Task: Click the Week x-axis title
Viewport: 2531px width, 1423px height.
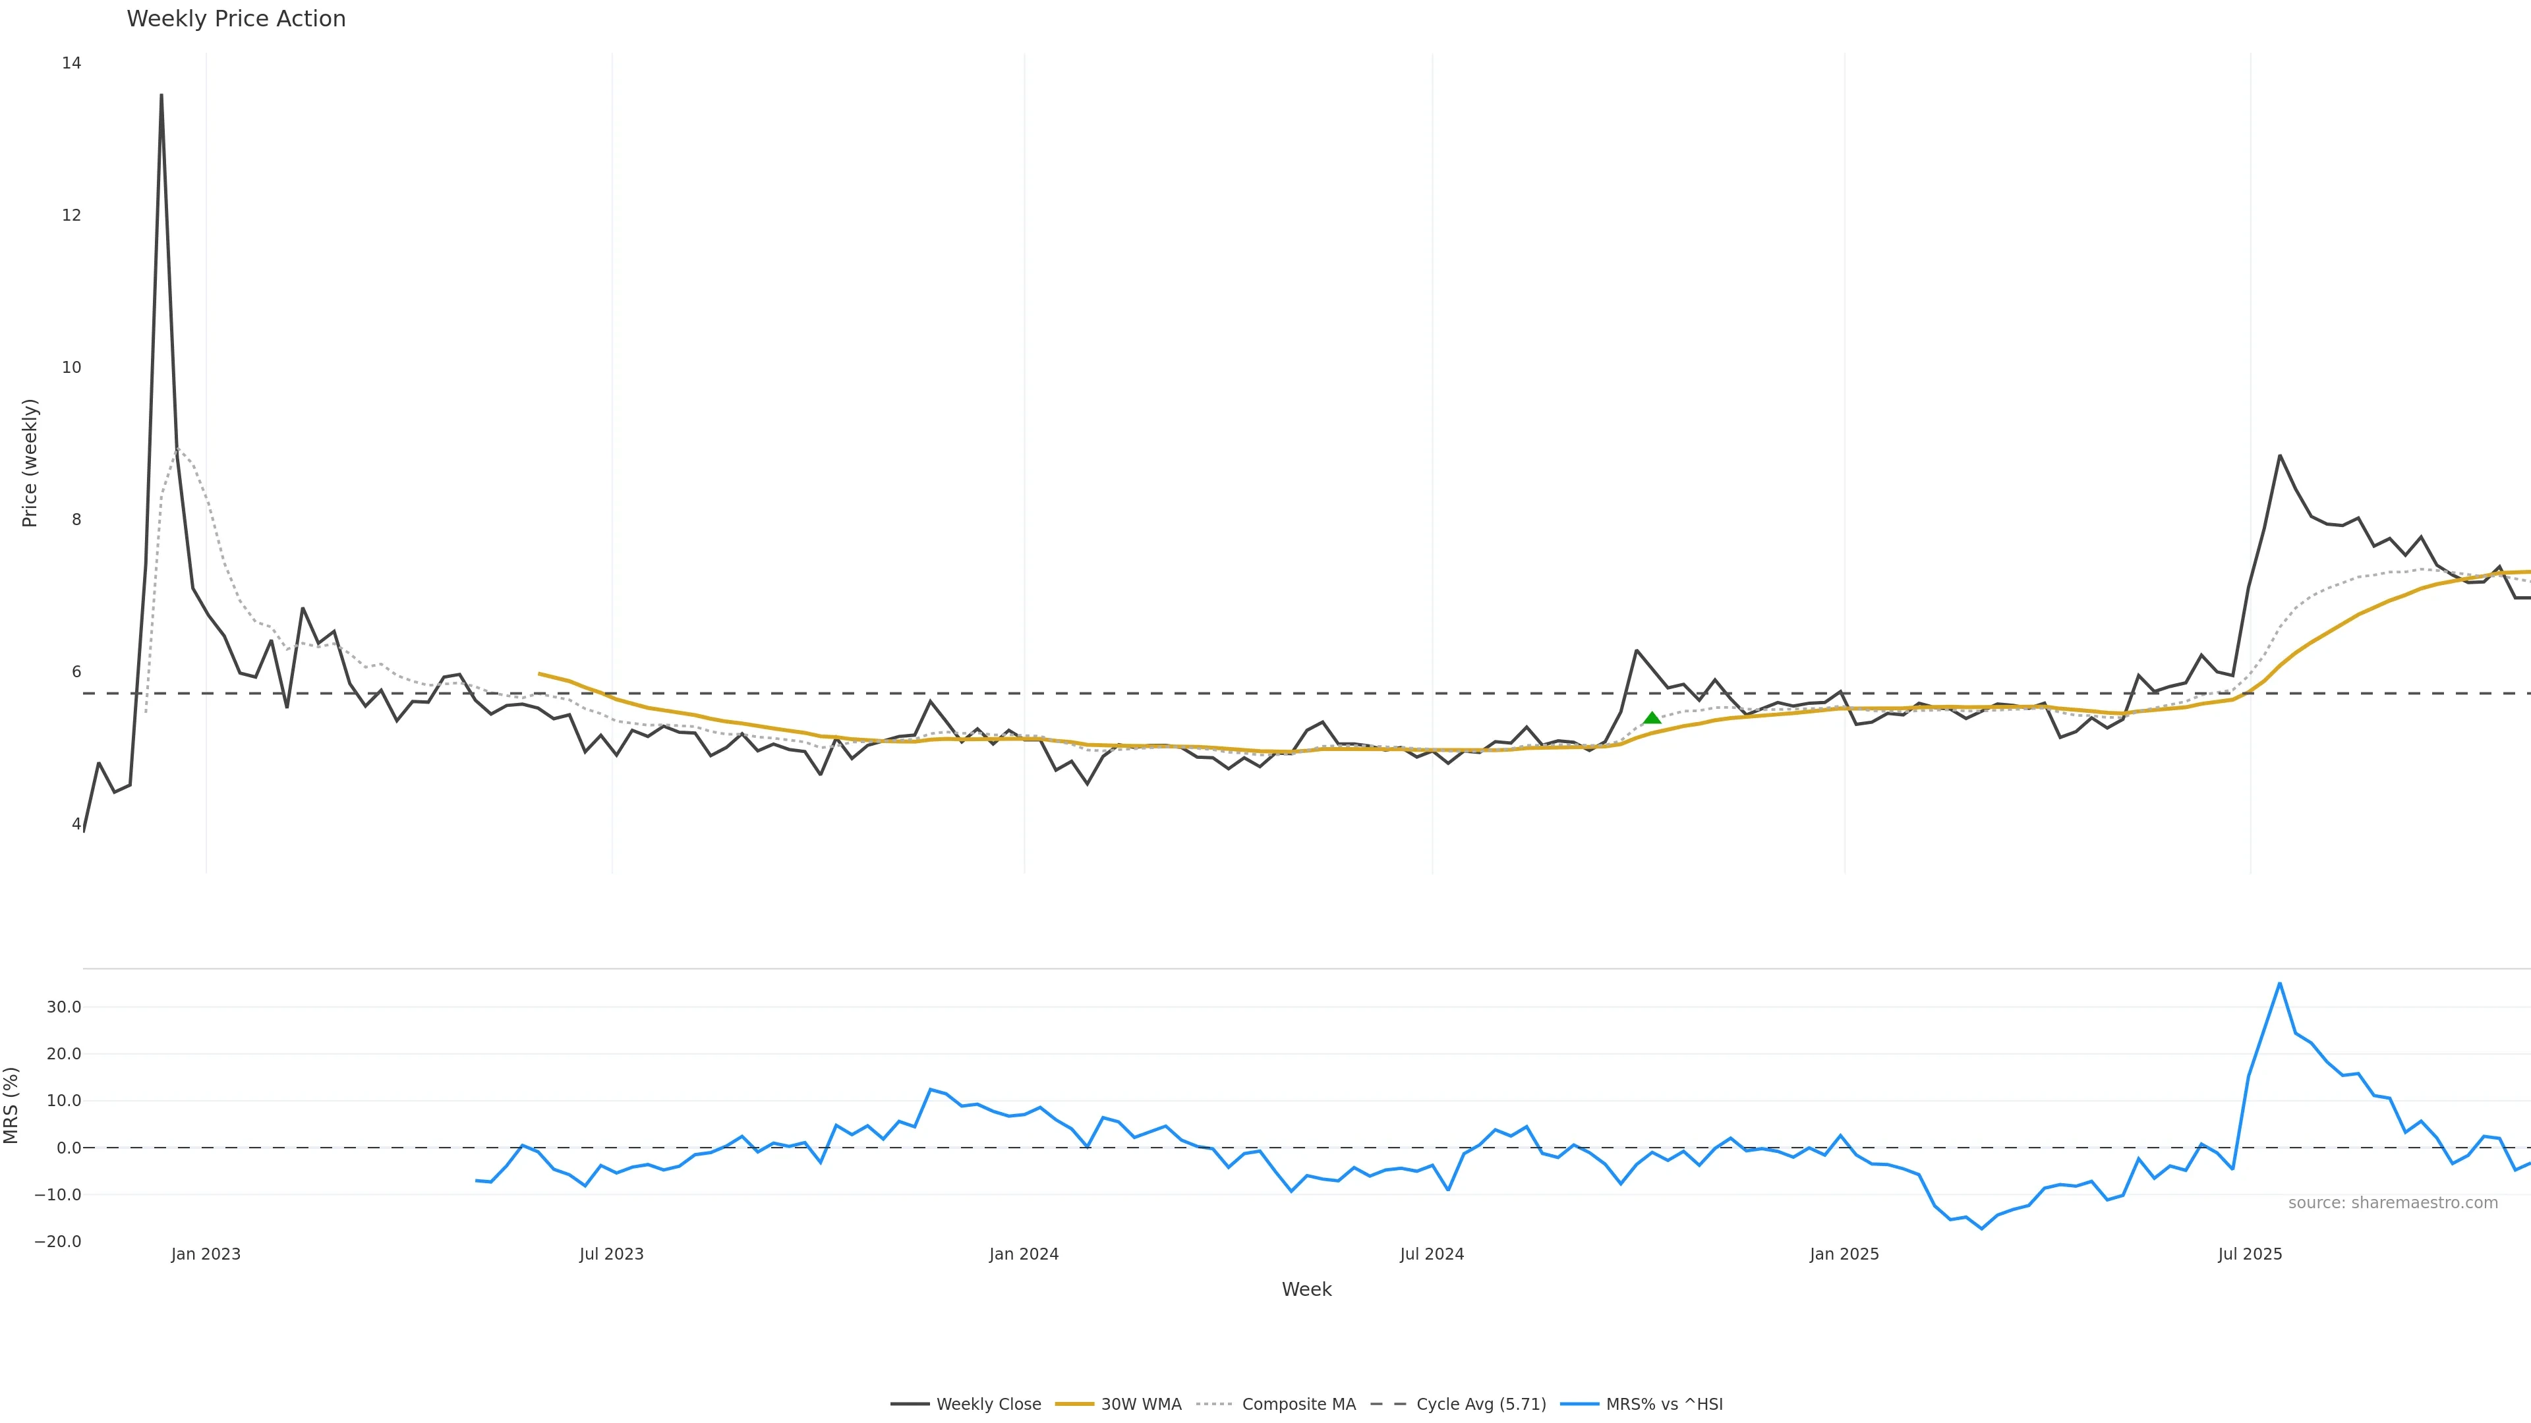Action: [x=1306, y=1289]
